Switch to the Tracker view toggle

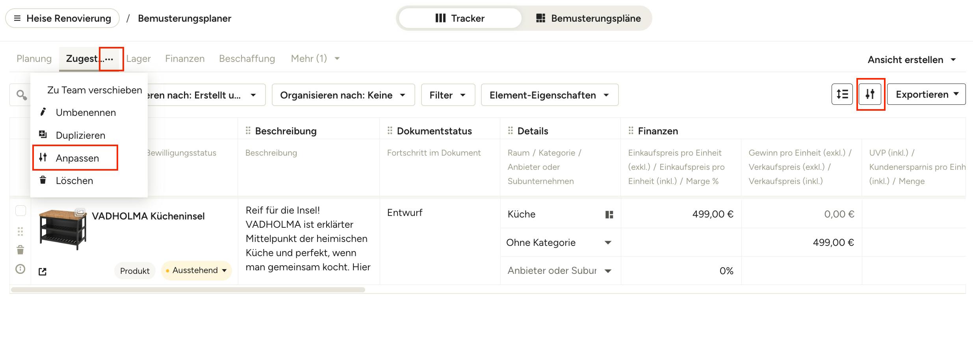pos(460,18)
